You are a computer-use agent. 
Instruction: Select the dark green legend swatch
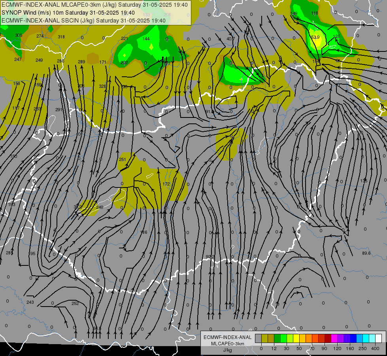click(278, 339)
